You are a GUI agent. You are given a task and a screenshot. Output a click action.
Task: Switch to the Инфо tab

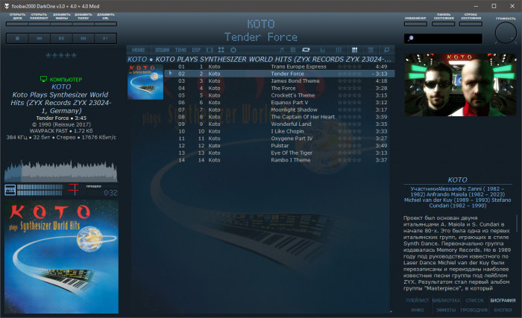[418, 310]
